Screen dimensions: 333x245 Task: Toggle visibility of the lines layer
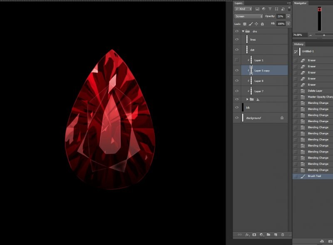pyautogui.click(x=237, y=39)
